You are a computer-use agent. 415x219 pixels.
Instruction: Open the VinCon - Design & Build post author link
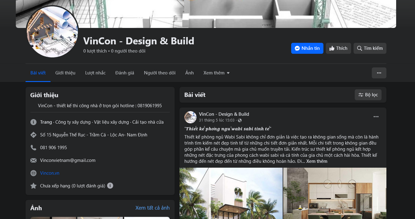click(x=224, y=114)
